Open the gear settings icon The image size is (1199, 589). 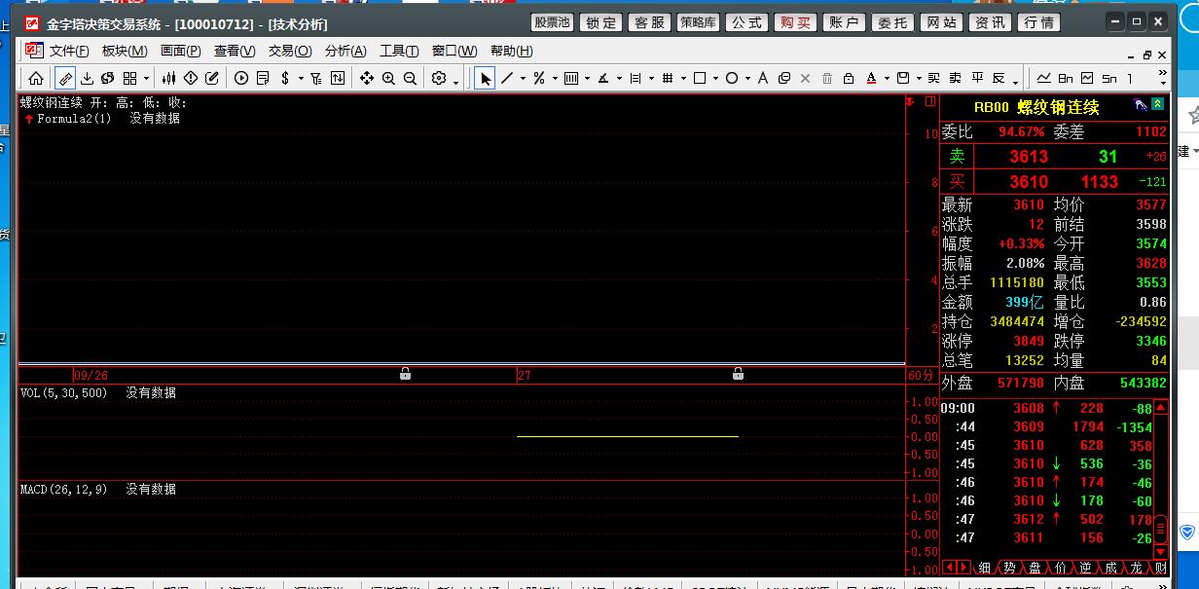440,79
